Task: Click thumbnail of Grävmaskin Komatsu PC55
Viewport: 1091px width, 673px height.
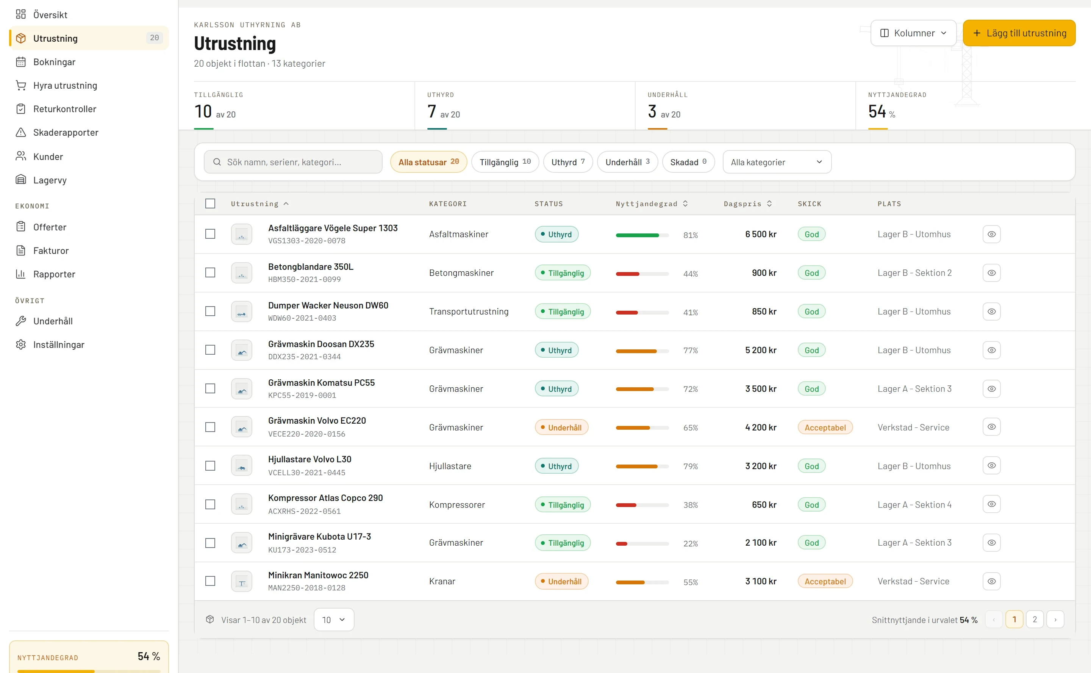Action: (x=242, y=389)
